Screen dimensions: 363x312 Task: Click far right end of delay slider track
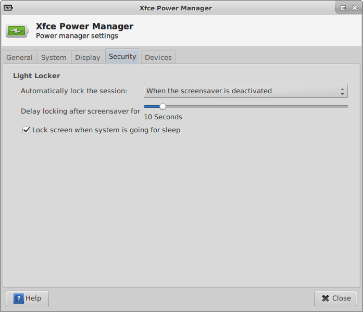coord(346,106)
